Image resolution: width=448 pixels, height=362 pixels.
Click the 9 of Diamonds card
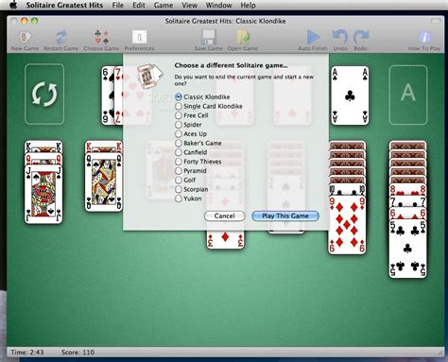tap(347, 225)
